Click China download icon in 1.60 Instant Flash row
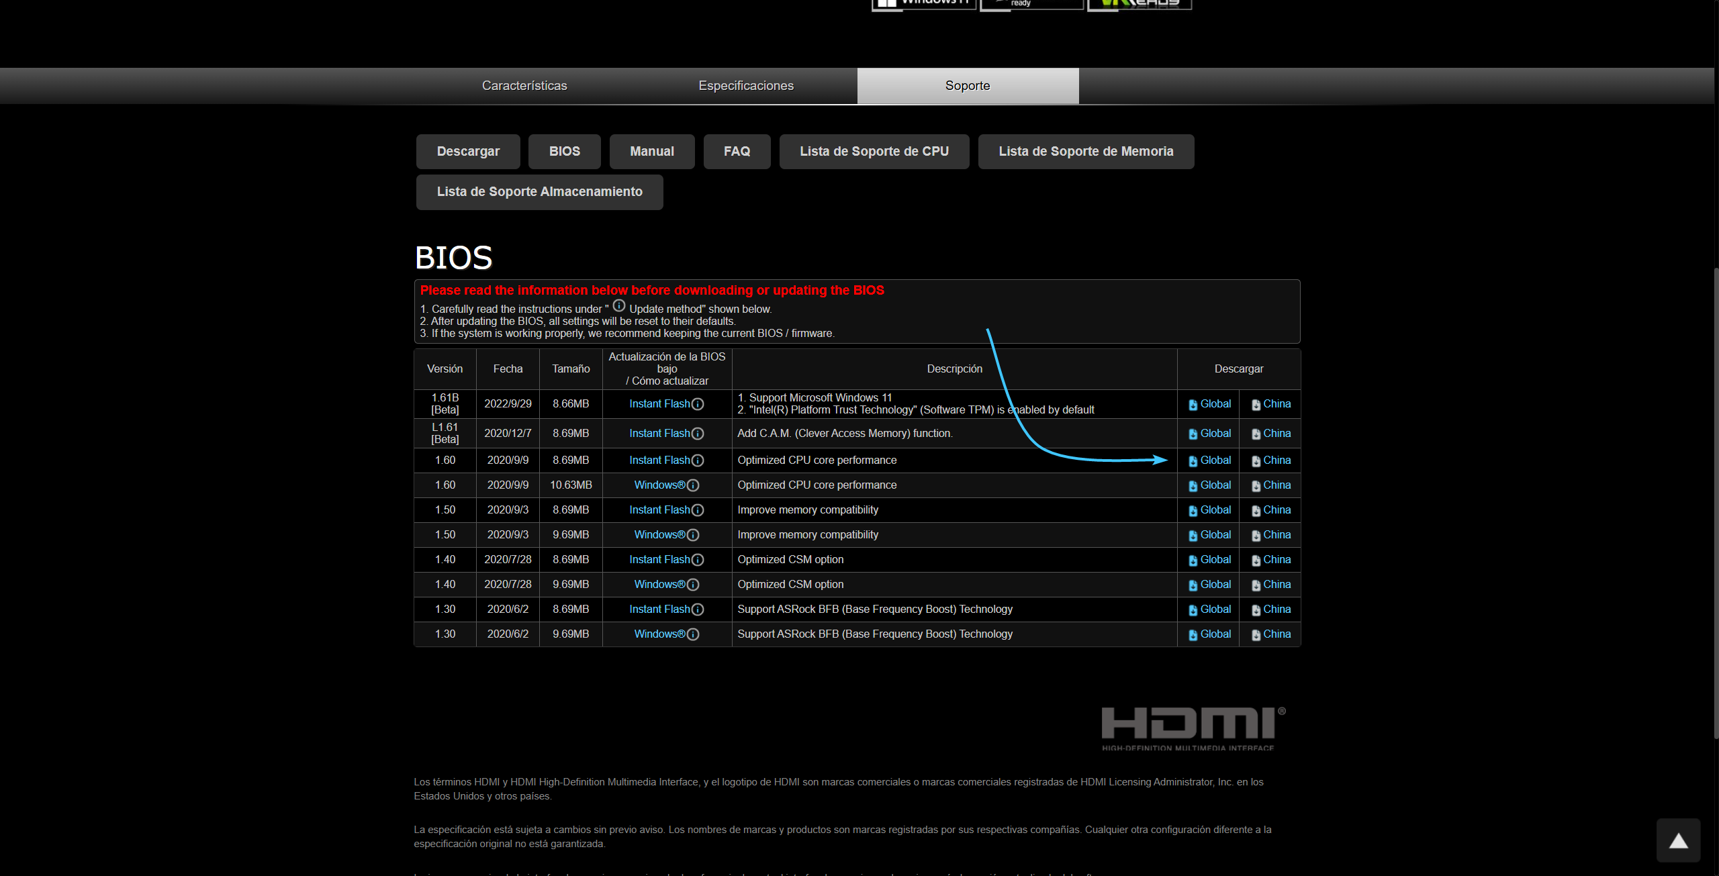Screen dimensions: 1719x876 [x=1256, y=461]
